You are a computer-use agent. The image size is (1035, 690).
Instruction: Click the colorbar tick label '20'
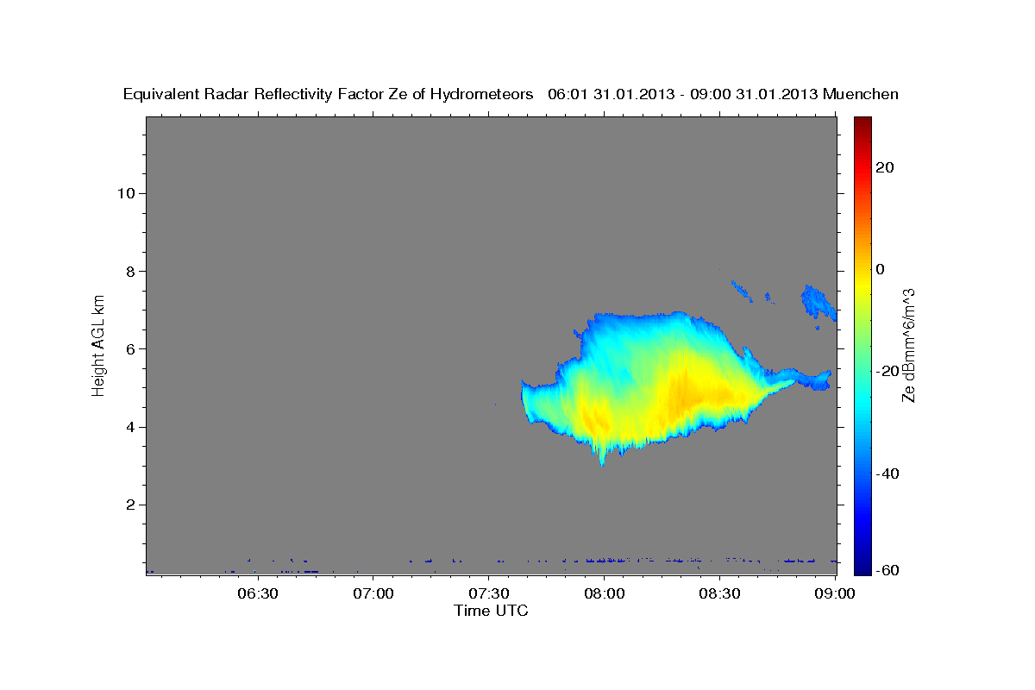(x=886, y=167)
